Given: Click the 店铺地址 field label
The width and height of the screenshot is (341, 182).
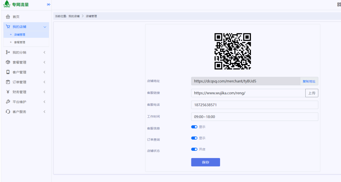Looking at the screenshot, I should [x=153, y=81].
